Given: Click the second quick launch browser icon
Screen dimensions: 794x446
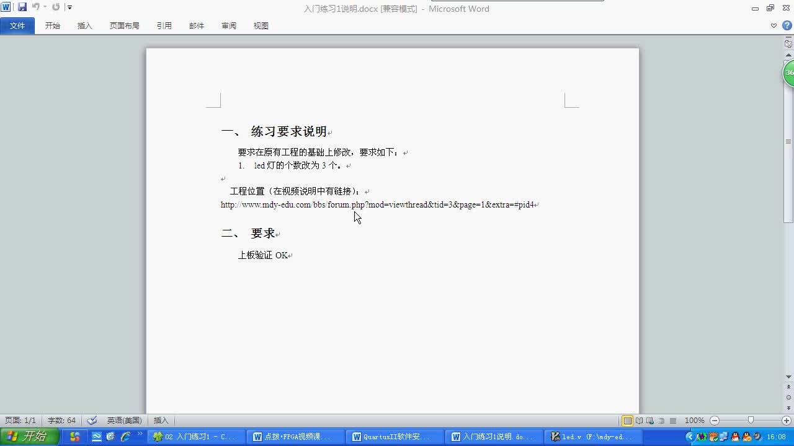Looking at the screenshot, I should (111, 437).
